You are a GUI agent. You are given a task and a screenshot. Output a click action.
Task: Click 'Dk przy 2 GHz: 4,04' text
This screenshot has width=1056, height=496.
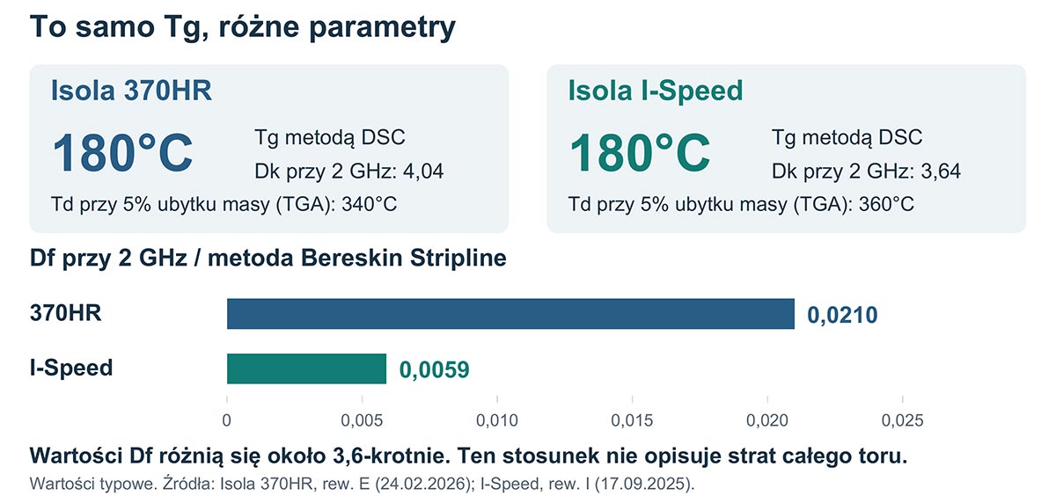[348, 171]
